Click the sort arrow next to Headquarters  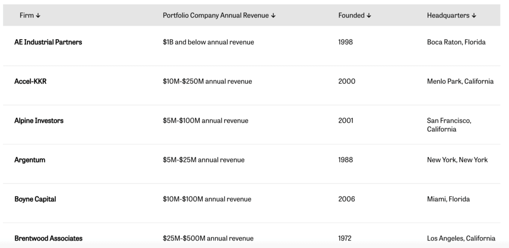[474, 15]
